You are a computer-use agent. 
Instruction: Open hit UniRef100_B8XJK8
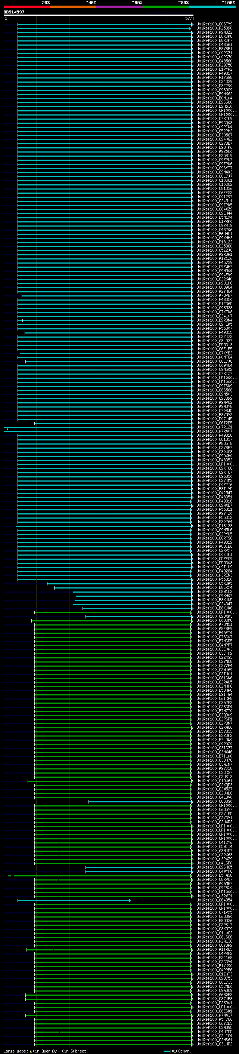tap(214, 36)
